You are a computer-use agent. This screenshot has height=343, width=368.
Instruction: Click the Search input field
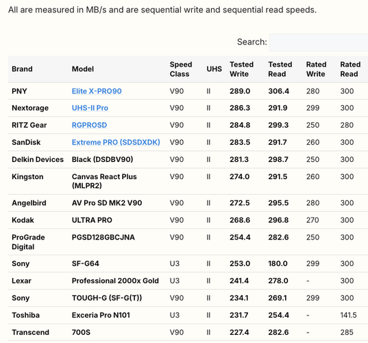coord(319,43)
